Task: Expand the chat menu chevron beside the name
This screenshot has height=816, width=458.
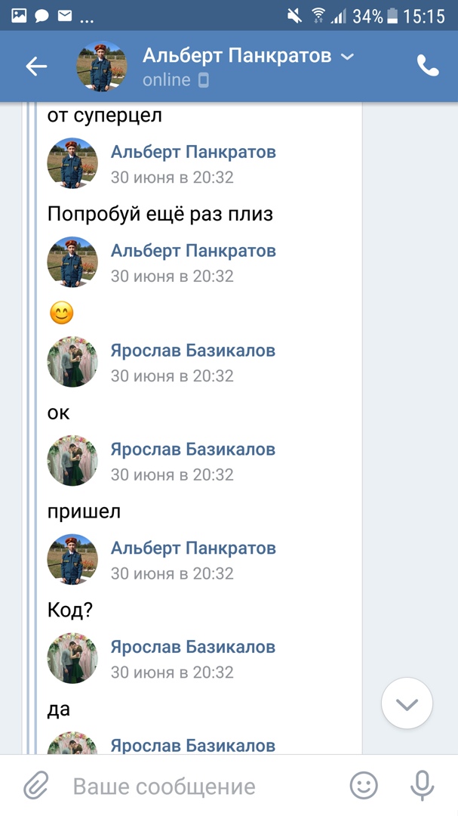Action: [347, 56]
